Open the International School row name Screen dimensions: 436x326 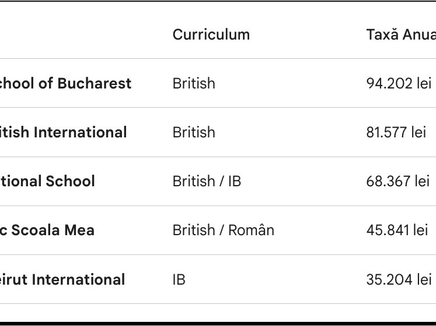pyautogui.click(x=47, y=181)
